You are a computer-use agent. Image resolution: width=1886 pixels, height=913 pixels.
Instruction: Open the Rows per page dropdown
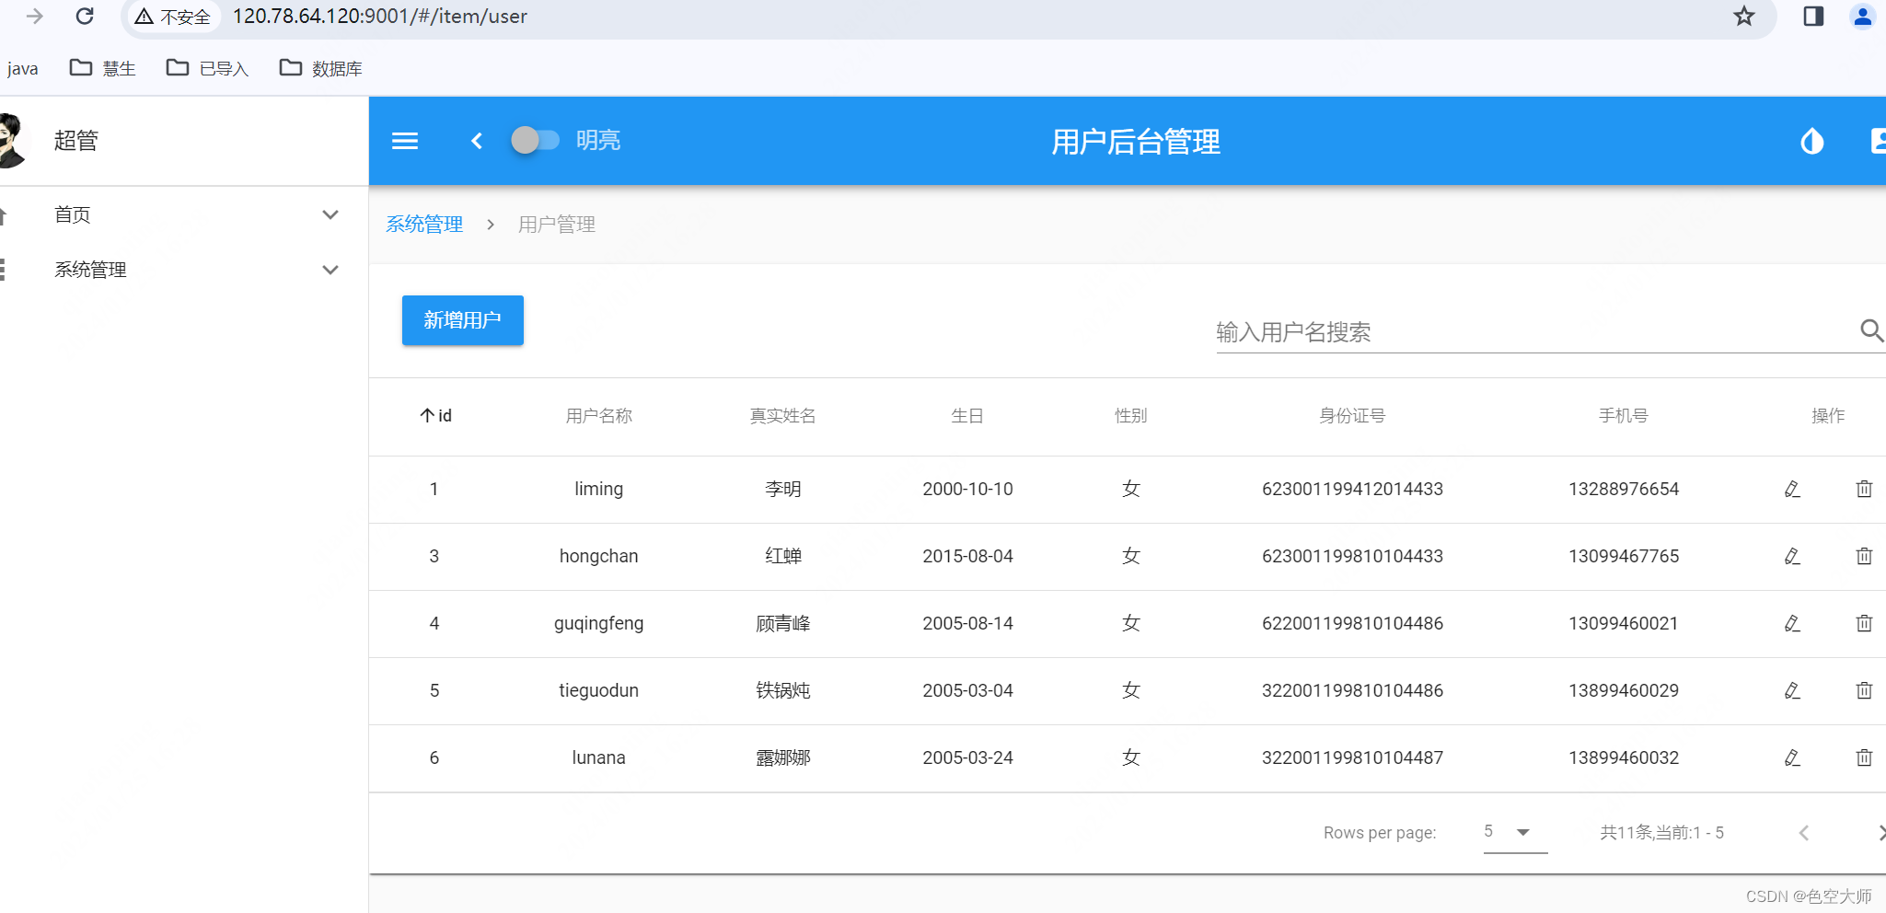[x=1515, y=832]
